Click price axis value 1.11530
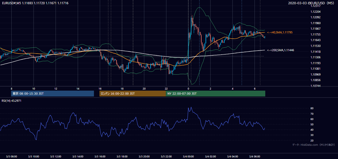338x159 pixels. [315, 46]
